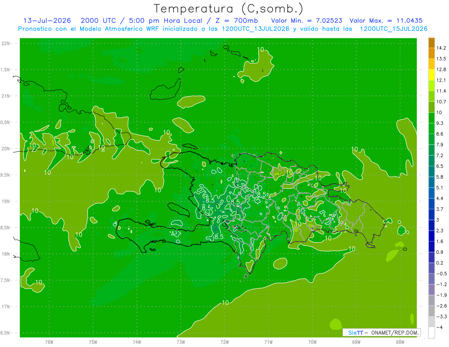Click the 22N latitude axis label

tap(6, 43)
